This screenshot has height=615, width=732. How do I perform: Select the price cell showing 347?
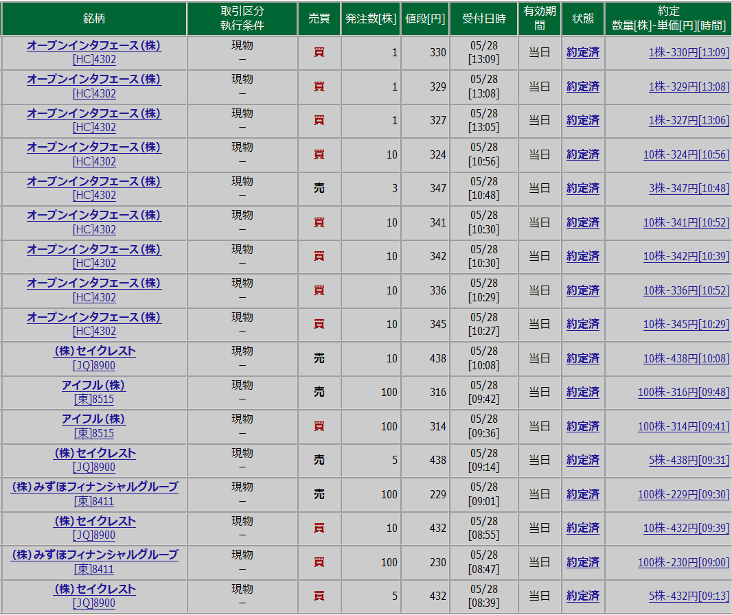(425, 188)
